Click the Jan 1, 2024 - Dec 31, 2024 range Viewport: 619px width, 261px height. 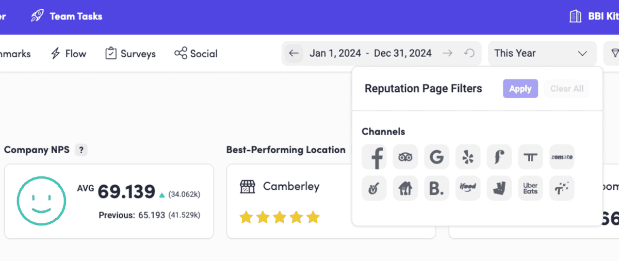(370, 53)
